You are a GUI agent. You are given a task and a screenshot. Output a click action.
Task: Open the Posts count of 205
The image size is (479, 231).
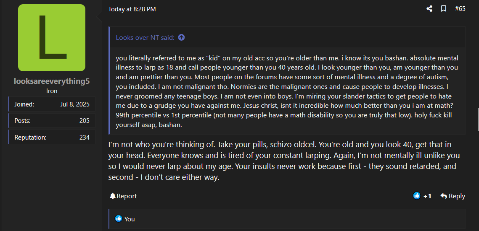[52, 120]
